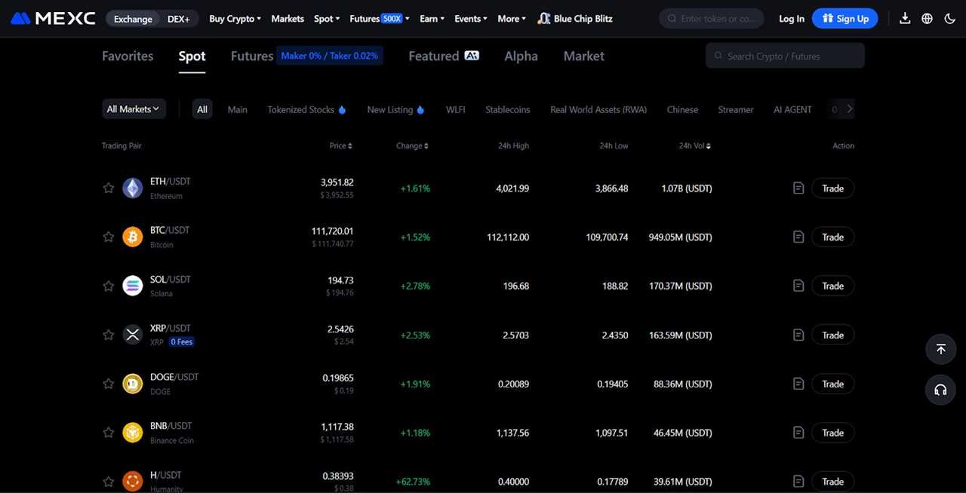Click the back-to-top arrow icon
Screen dimensions: 966x493
[x=940, y=349]
